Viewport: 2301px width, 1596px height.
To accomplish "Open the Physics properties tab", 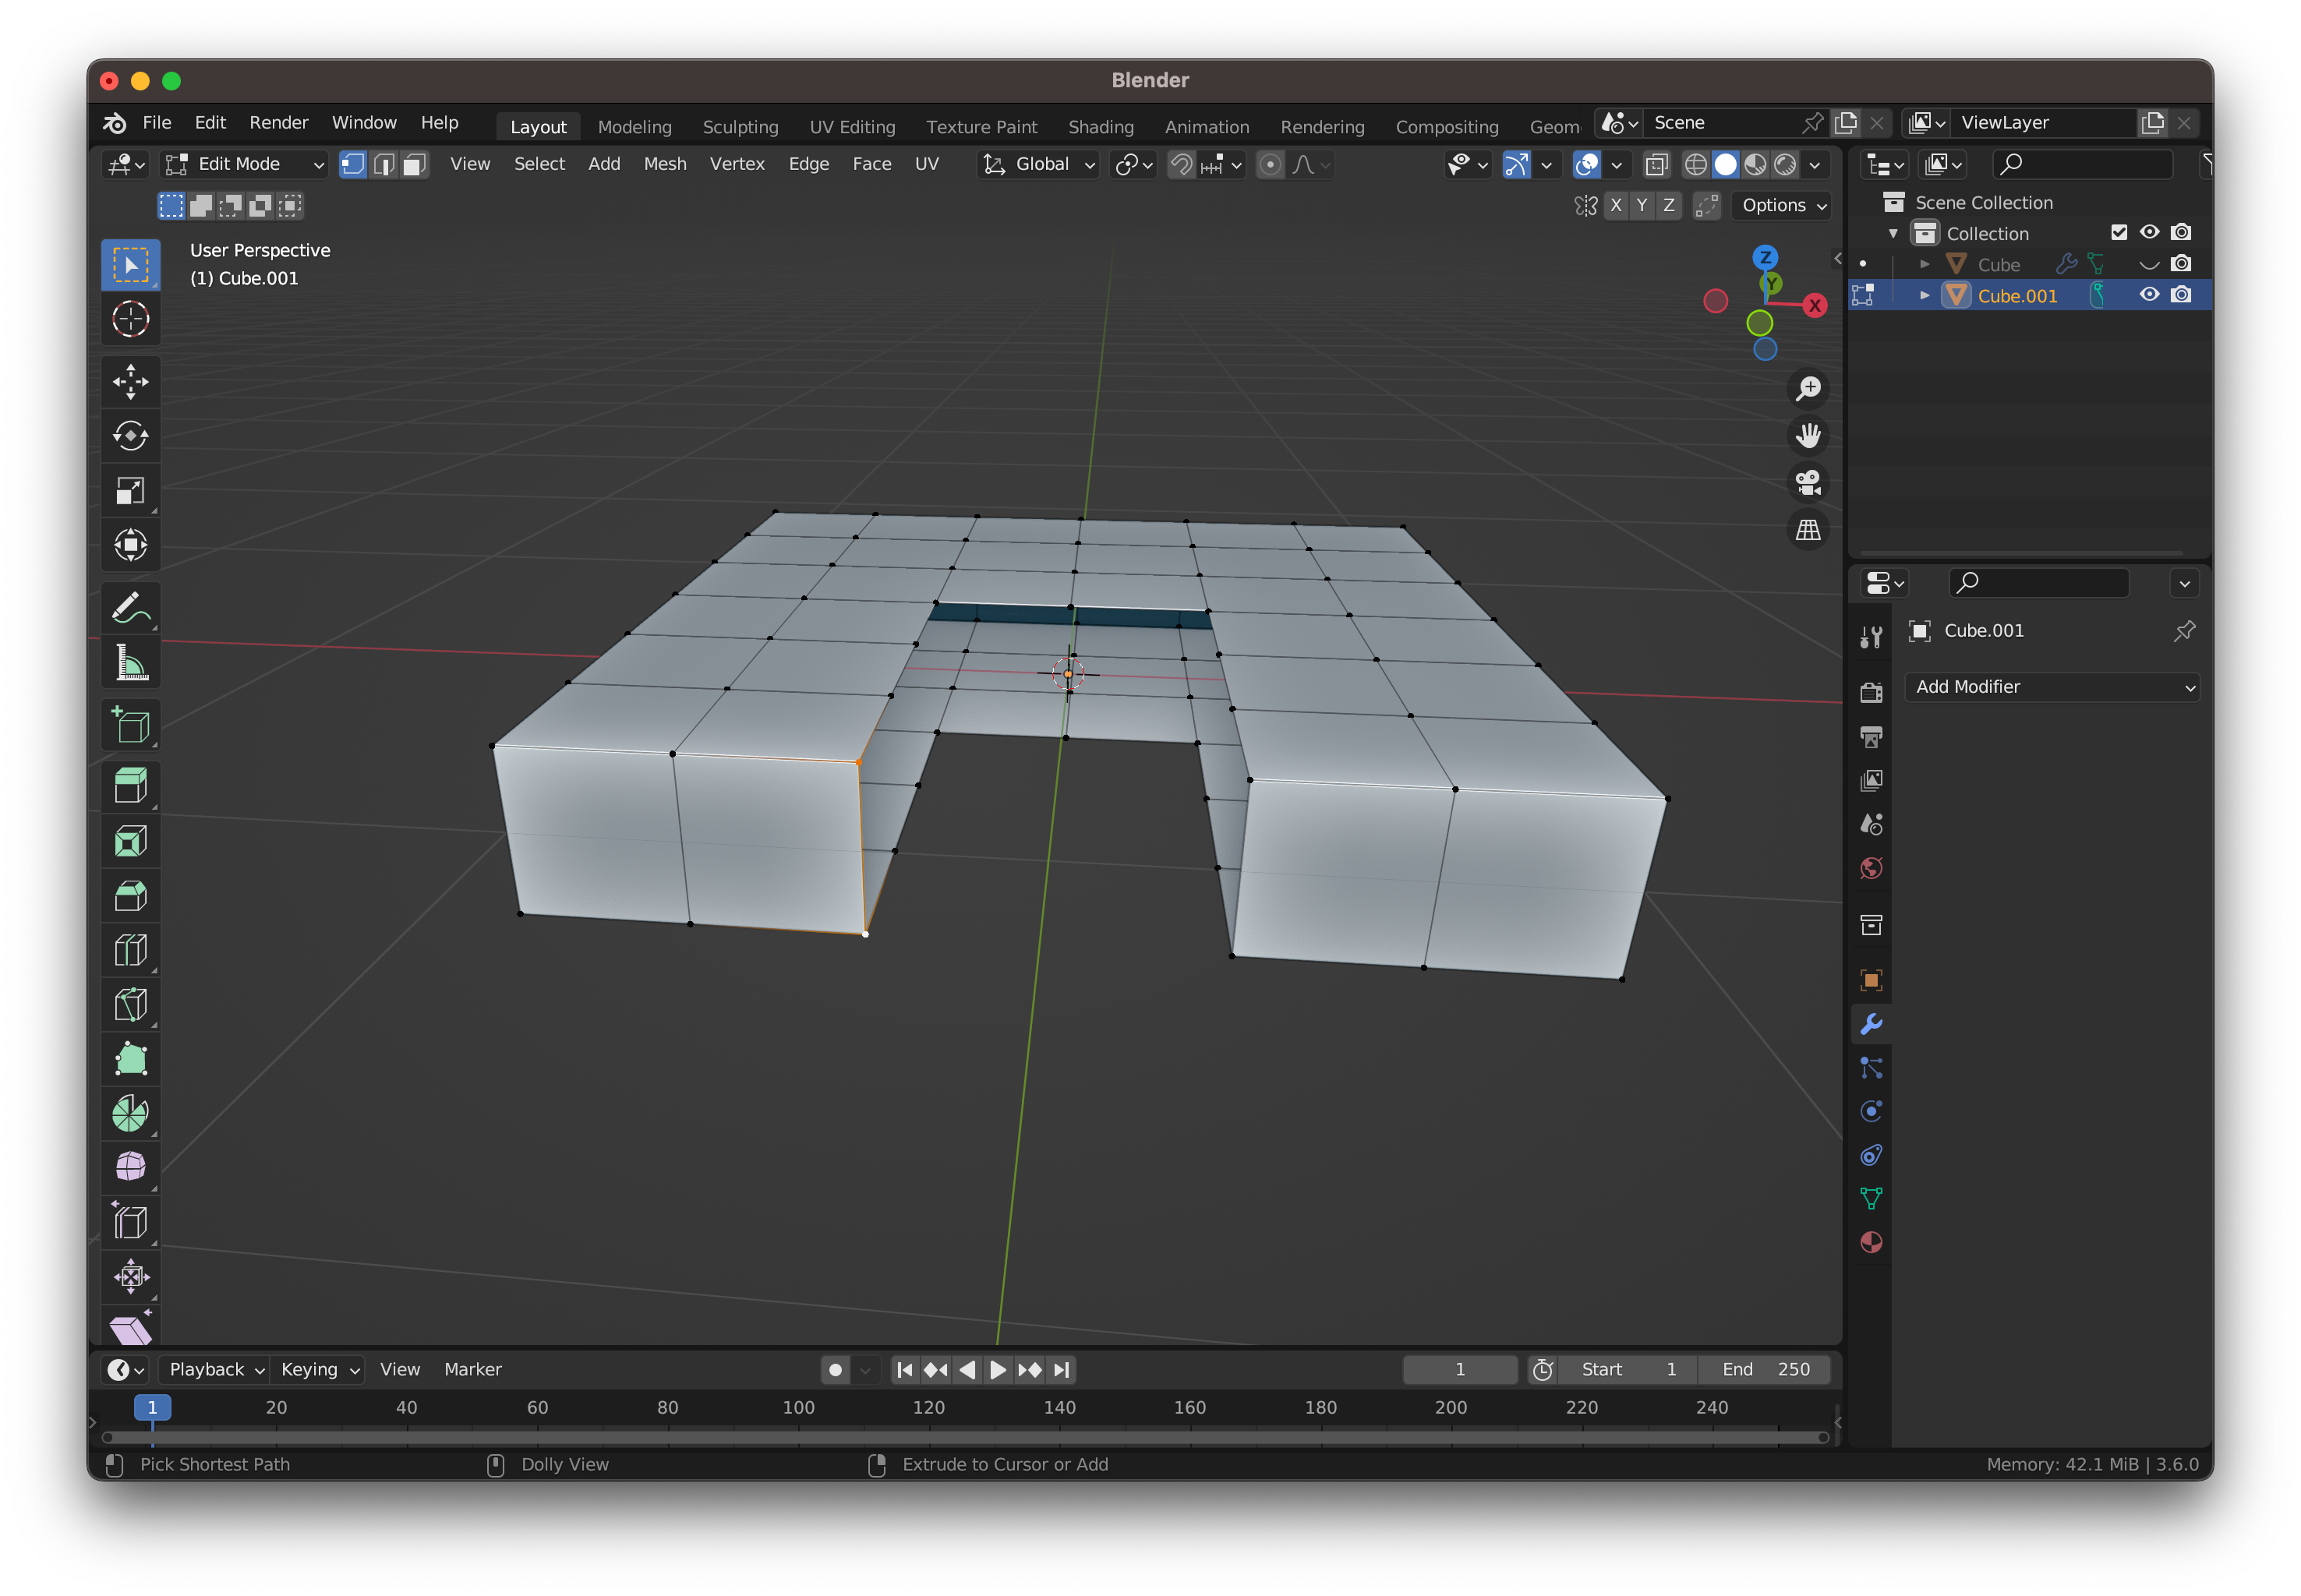I will tap(1871, 1111).
